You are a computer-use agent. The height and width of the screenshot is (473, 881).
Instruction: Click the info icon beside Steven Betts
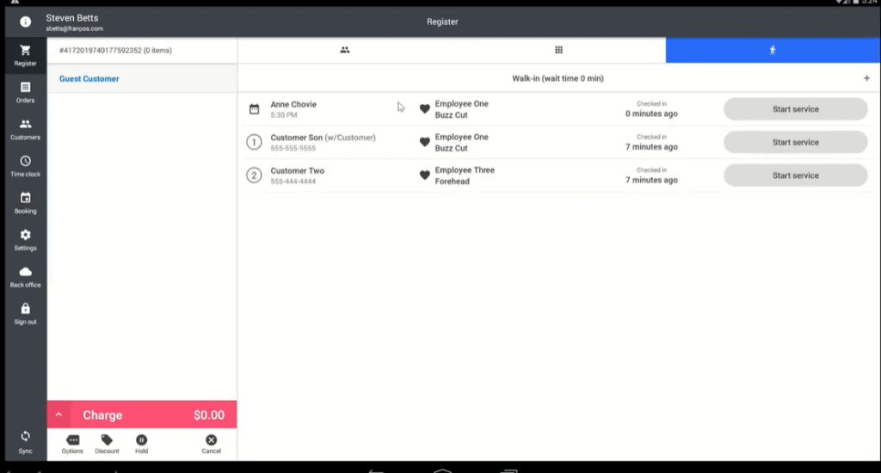(x=25, y=21)
